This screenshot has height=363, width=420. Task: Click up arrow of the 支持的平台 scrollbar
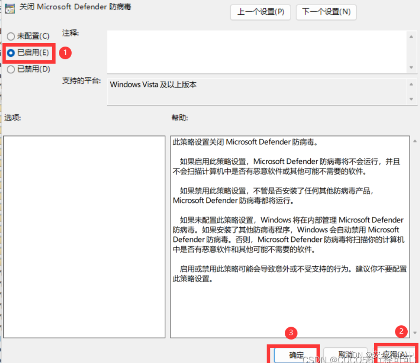coord(411,84)
